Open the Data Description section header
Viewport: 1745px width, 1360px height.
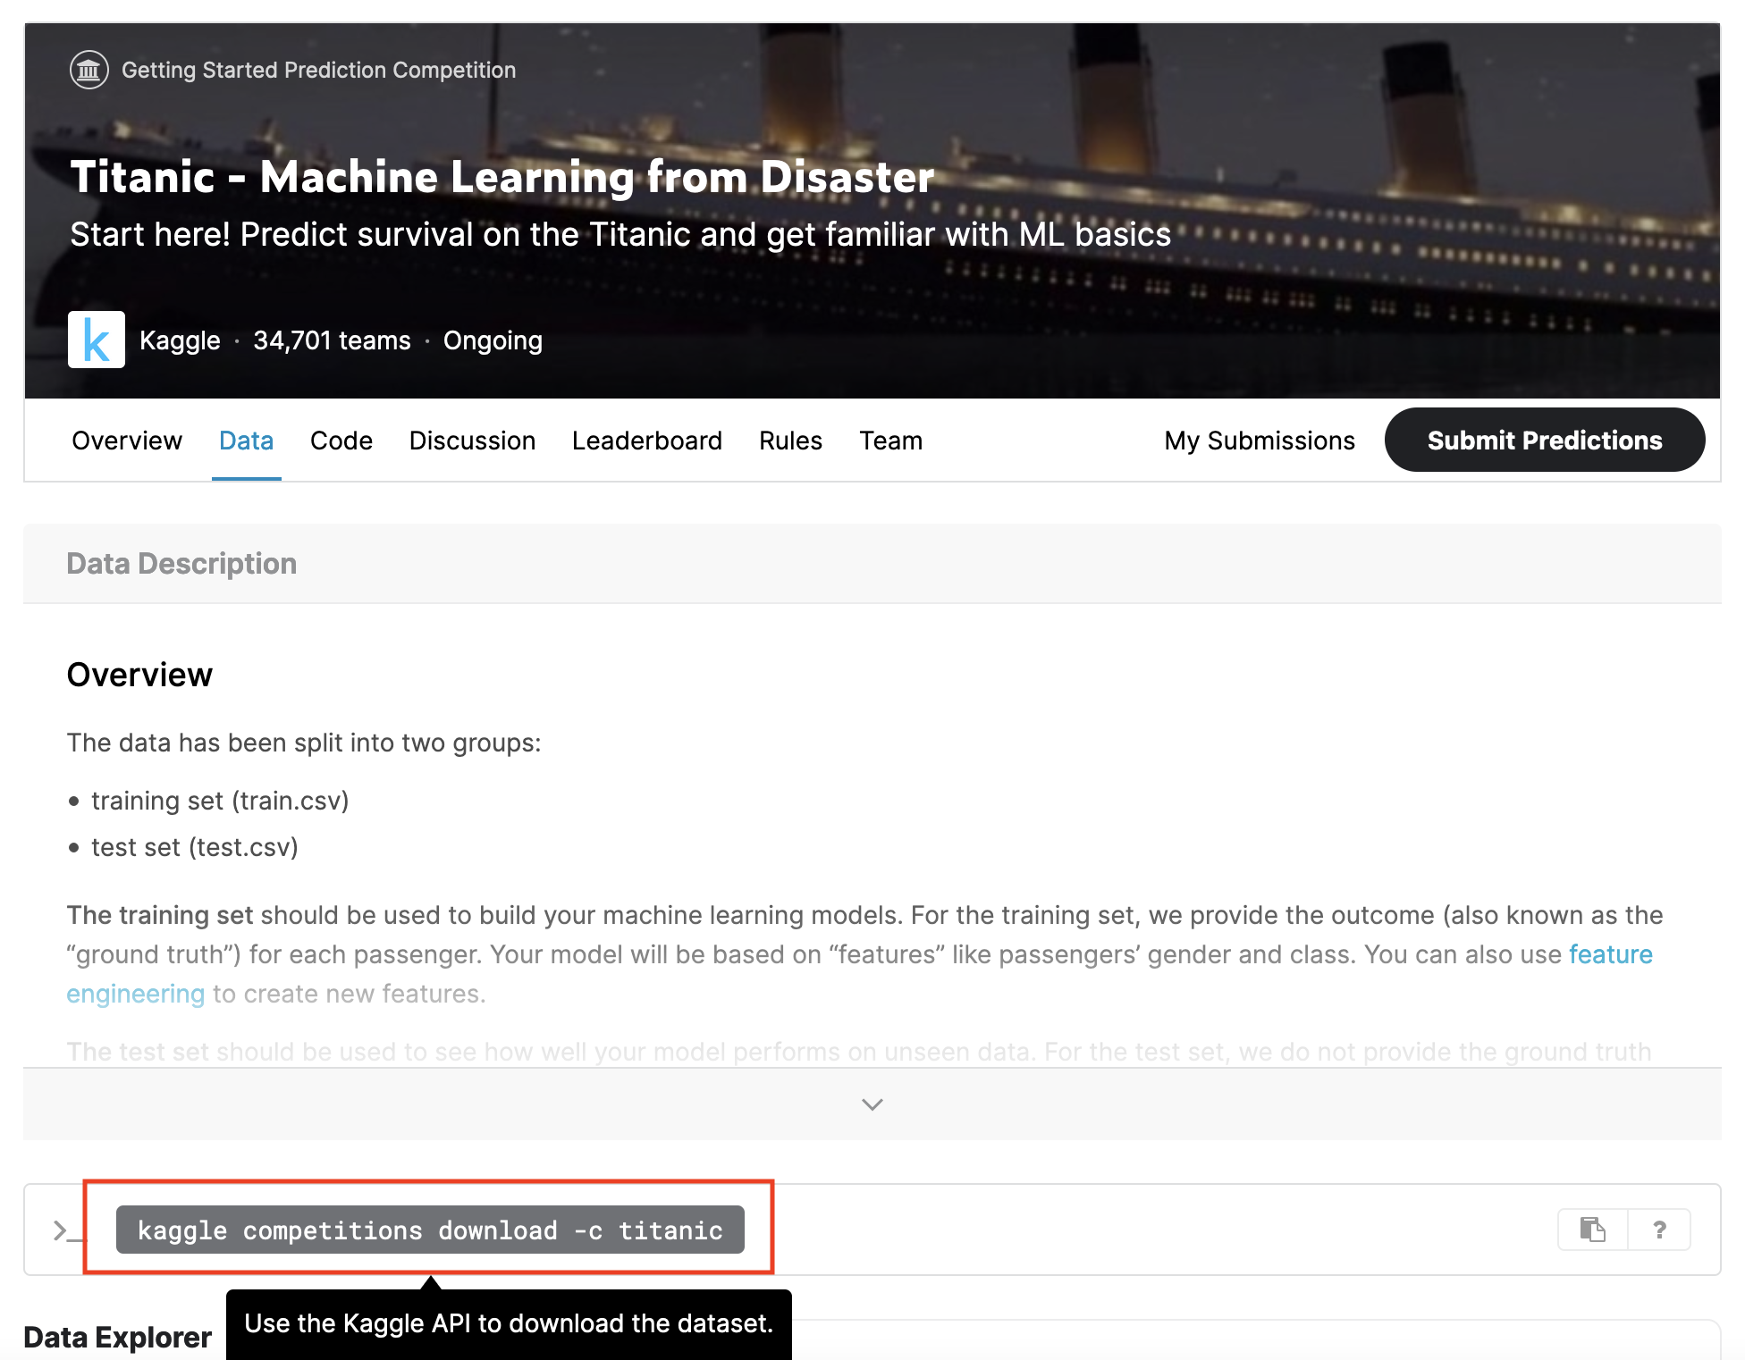pyautogui.click(x=181, y=563)
